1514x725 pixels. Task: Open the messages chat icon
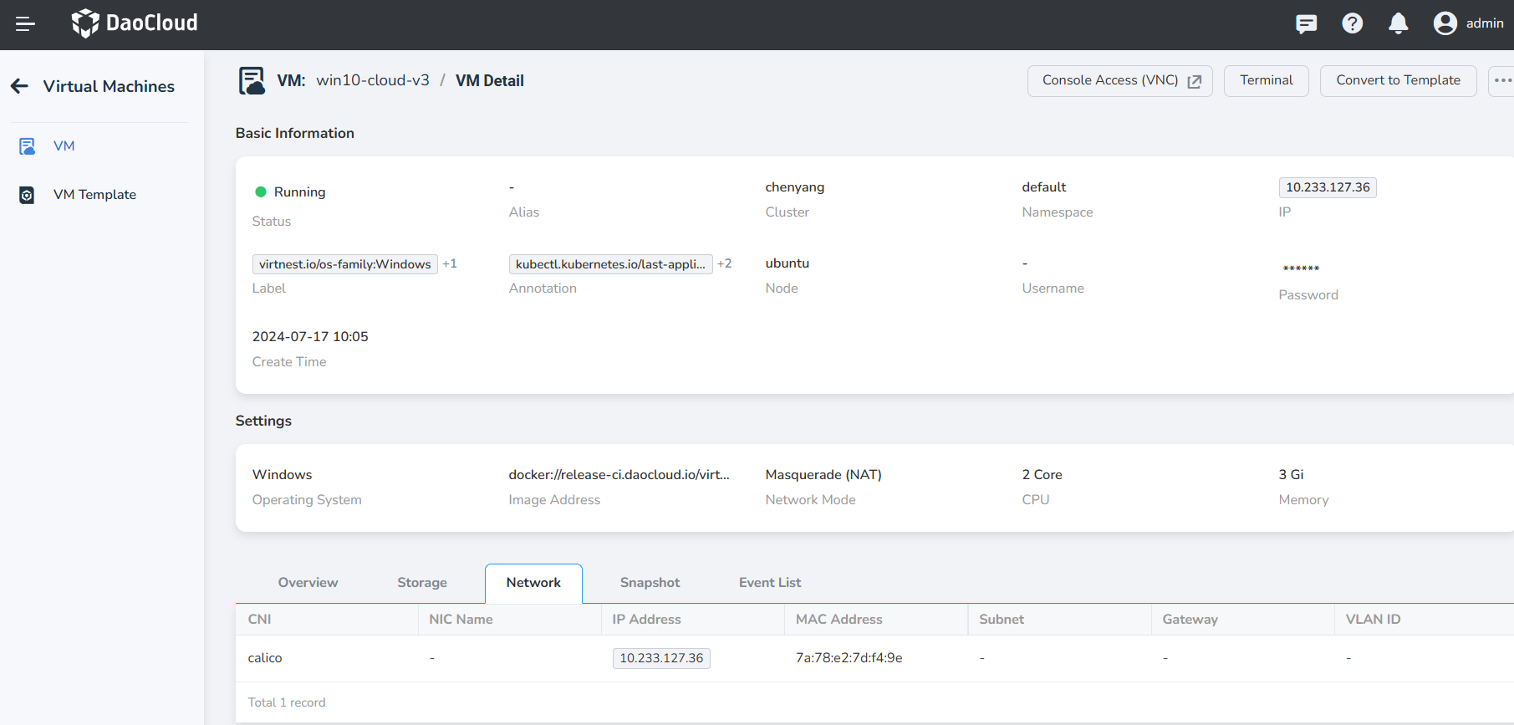click(1306, 24)
